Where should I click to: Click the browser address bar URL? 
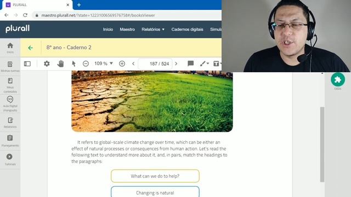click(x=98, y=15)
